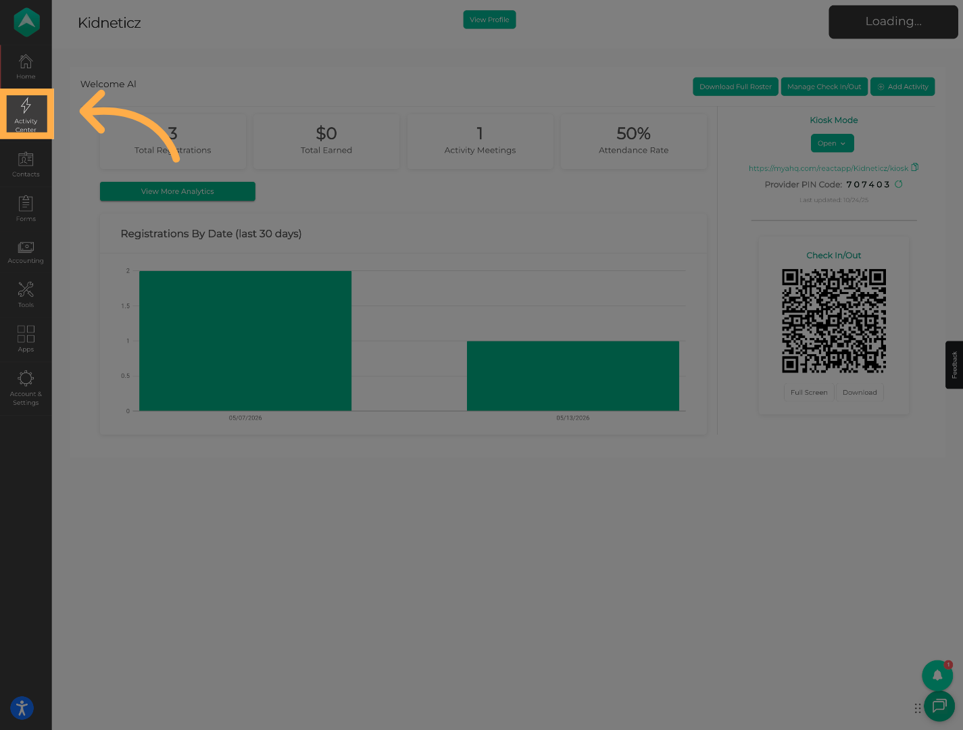This screenshot has width=963, height=730.
Task: Click the Add Activity button
Action: pos(902,87)
